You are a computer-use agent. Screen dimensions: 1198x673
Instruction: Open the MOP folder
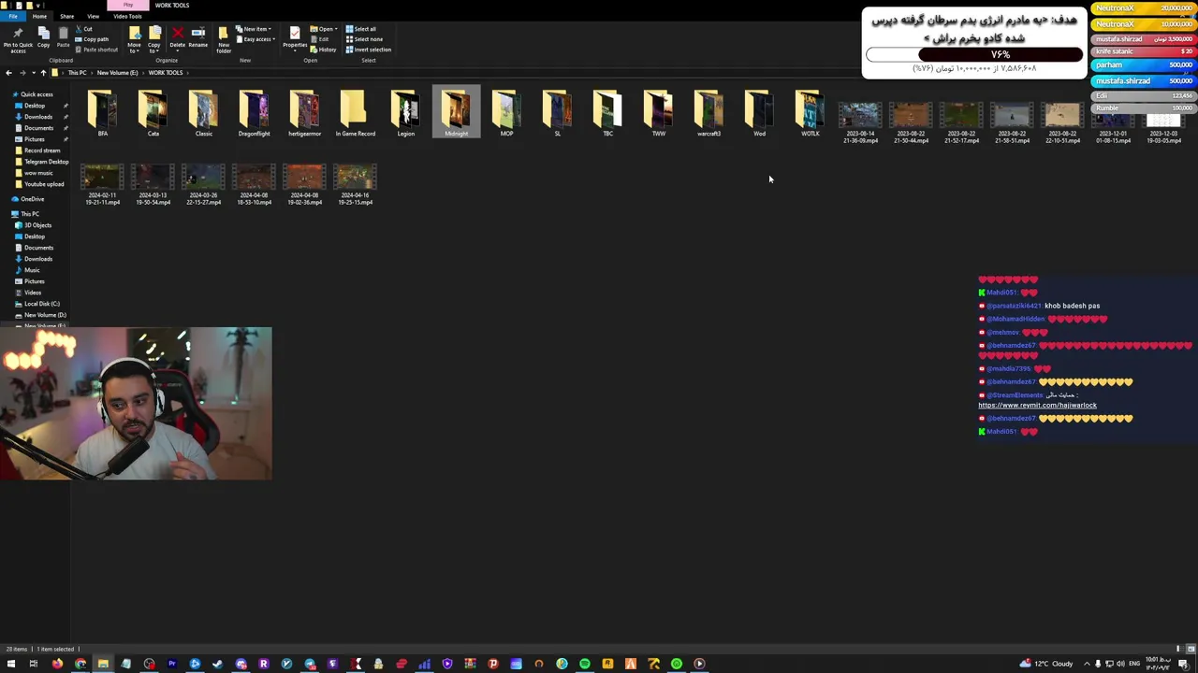coord(506,112)
